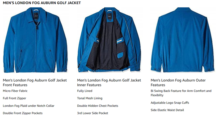Screen dimensions: 218x117
Task: Click the Inner Features heading
Action: tap(109, 83)
